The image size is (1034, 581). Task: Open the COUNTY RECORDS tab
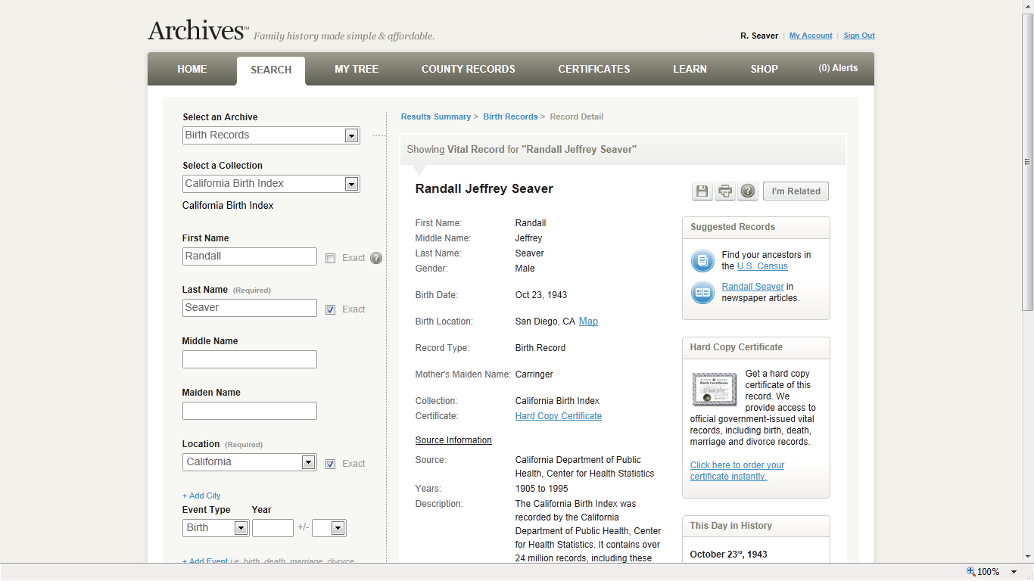469,69
